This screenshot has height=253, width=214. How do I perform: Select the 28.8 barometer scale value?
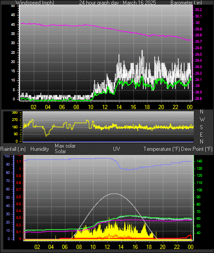pyautogui.click(x=198, y=98)
